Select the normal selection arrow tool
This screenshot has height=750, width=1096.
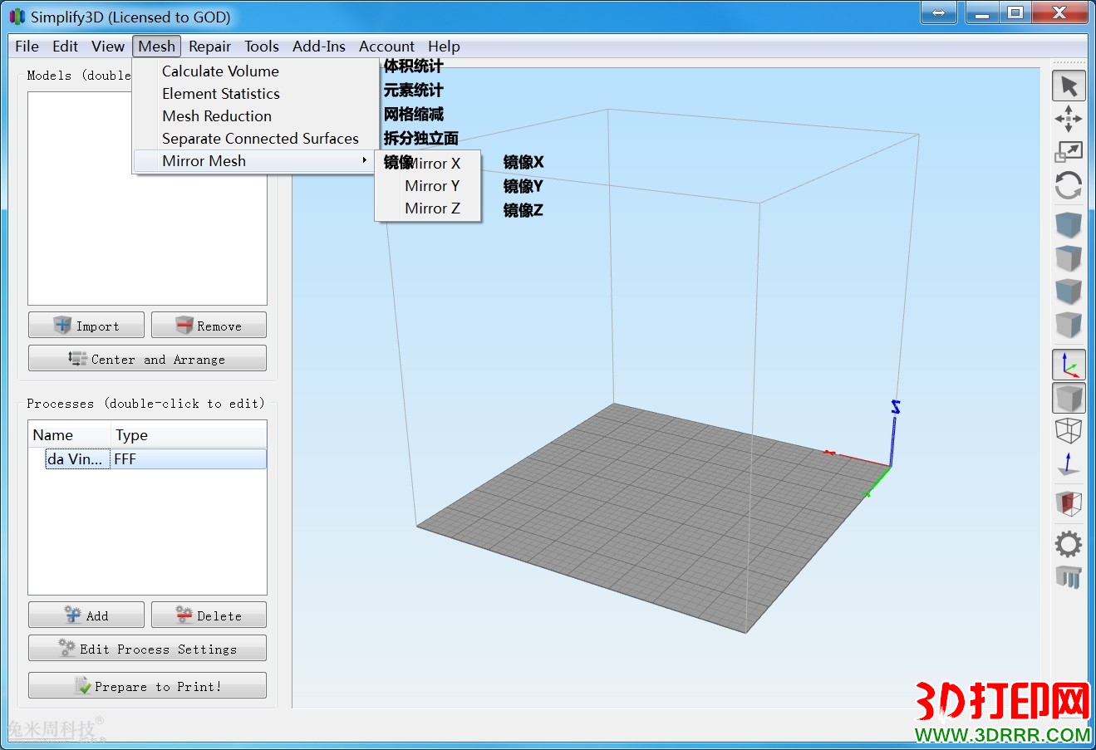pyautogui.click(x=1069, y=86)
